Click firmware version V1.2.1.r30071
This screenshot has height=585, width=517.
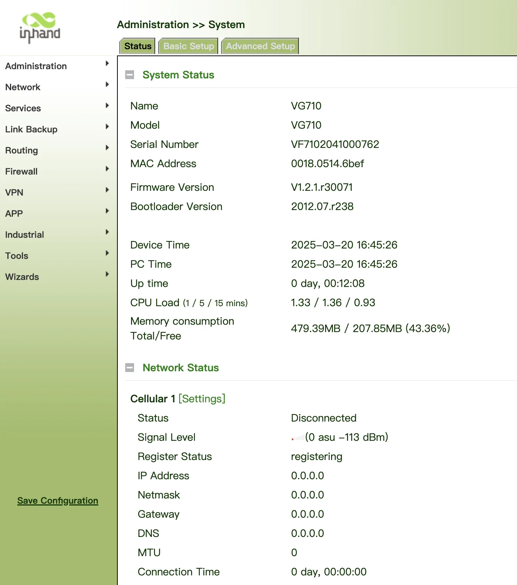322,187
